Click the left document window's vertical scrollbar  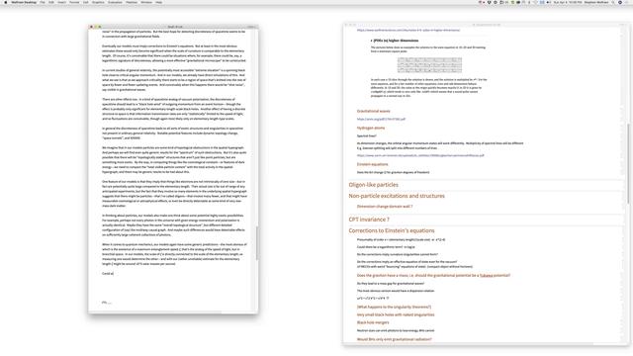tap(256, 243)
